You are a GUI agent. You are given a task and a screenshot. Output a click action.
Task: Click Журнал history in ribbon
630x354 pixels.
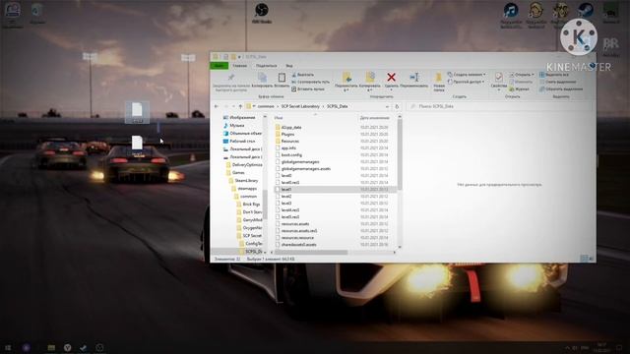[519, 89]
